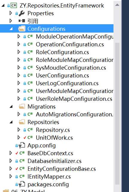Click the C# icon of UserLogConfiguration.cs
The width and height of the screenshot is (129, 192).
click(x=30, y=83)
